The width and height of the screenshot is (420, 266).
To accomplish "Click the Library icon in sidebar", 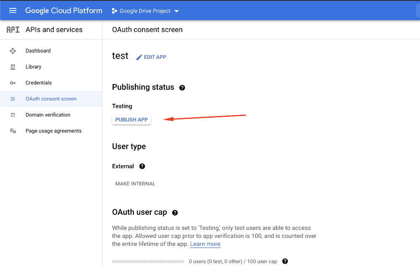I will click(x=13, y=67).
